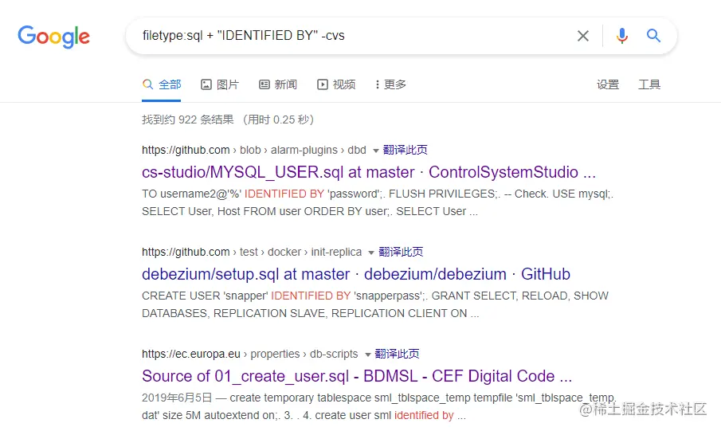721x431 pixels.
Task: Submit search with magnifier icon
Action: pos(653,35)
